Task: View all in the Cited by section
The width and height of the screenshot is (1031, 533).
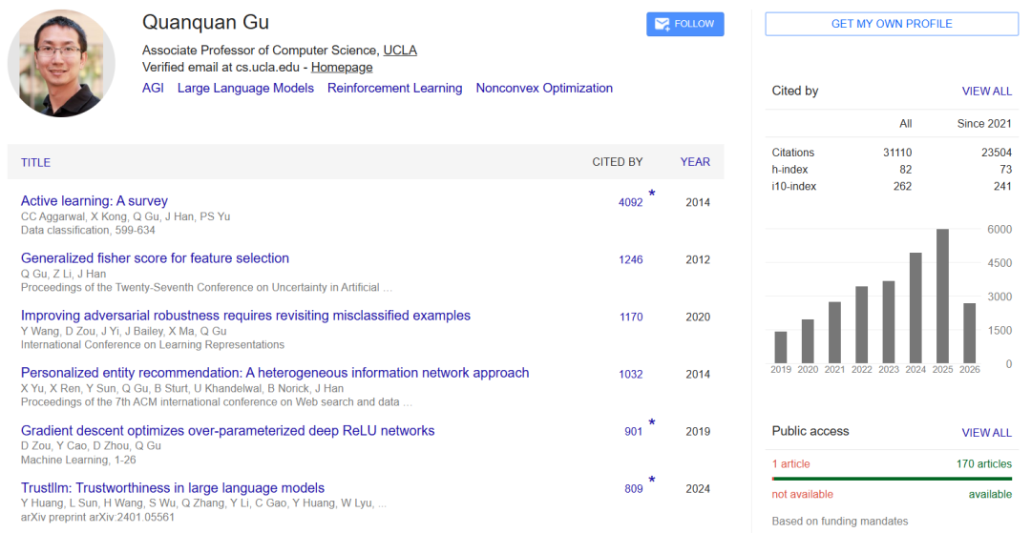Action: [986, 92]
